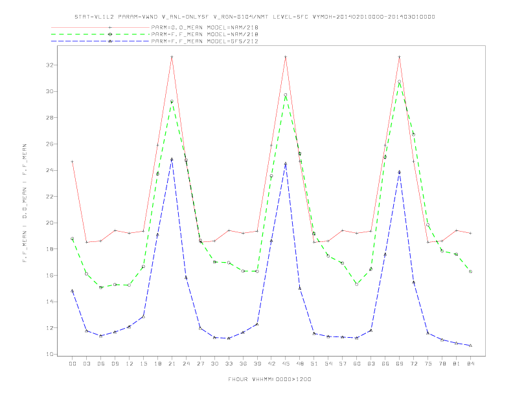
Task: Click the y-axis tick label 10
Action: pos(49,354)
